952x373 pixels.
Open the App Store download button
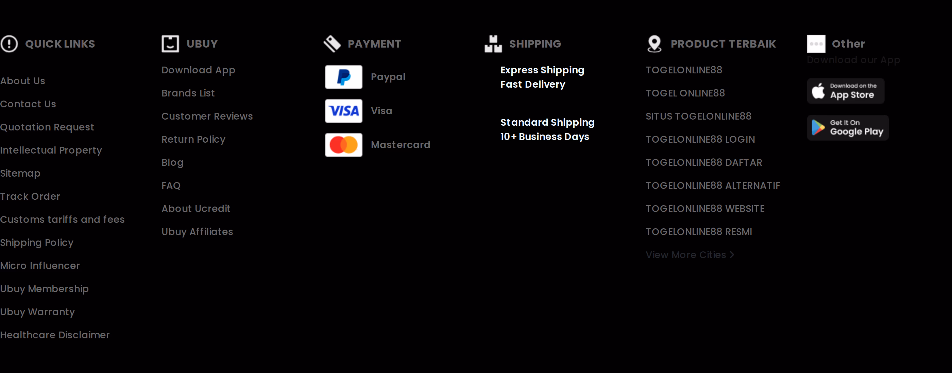846,91
